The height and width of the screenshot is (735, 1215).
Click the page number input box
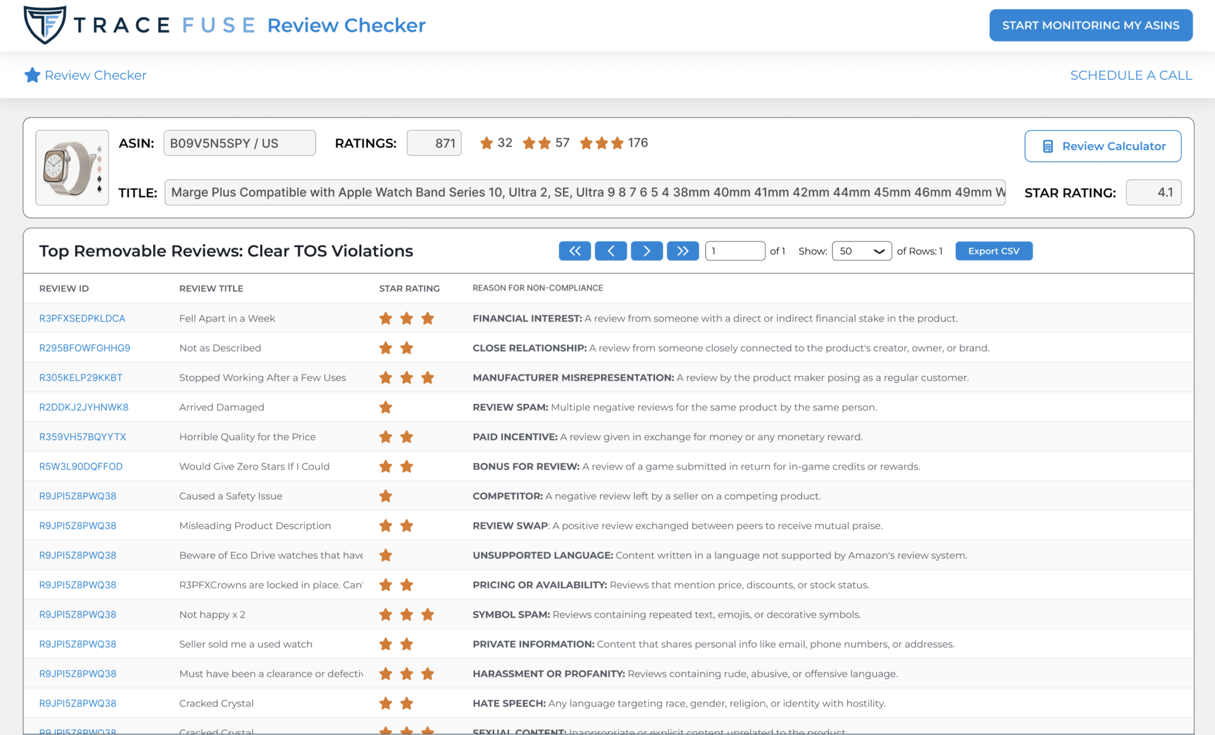pyautogui.click(x=734, y=251)
